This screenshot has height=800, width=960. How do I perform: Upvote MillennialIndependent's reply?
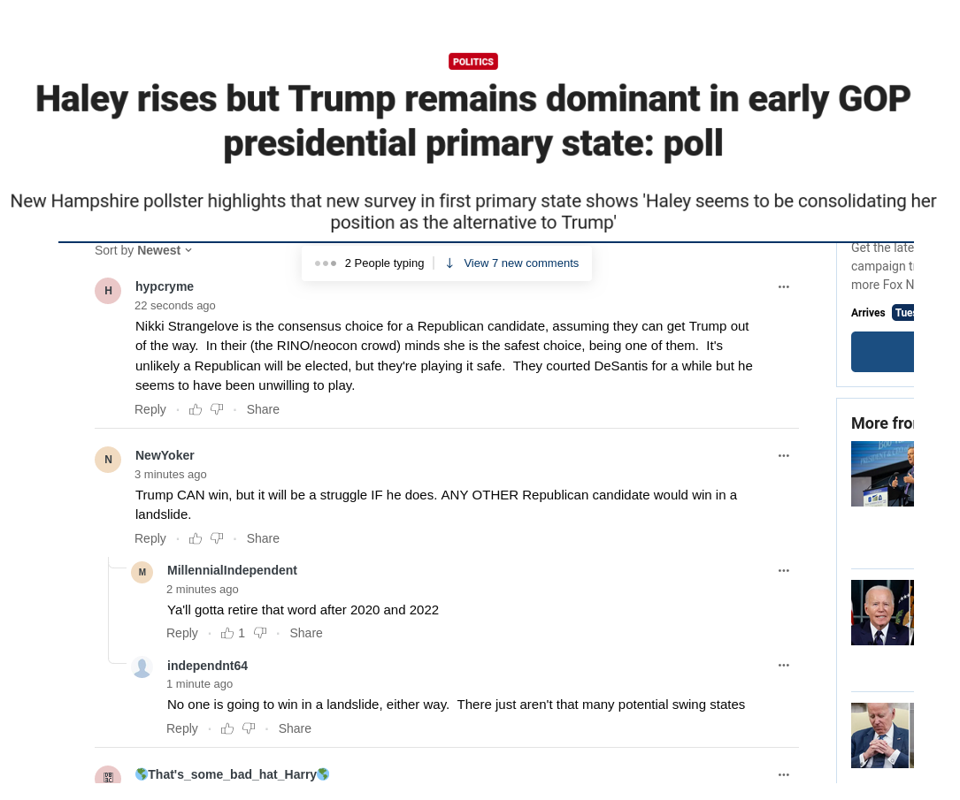pos(227,633)
